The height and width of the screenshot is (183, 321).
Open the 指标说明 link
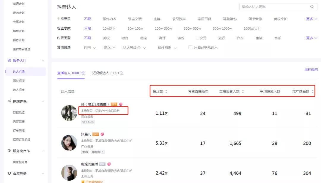(311, 70)
